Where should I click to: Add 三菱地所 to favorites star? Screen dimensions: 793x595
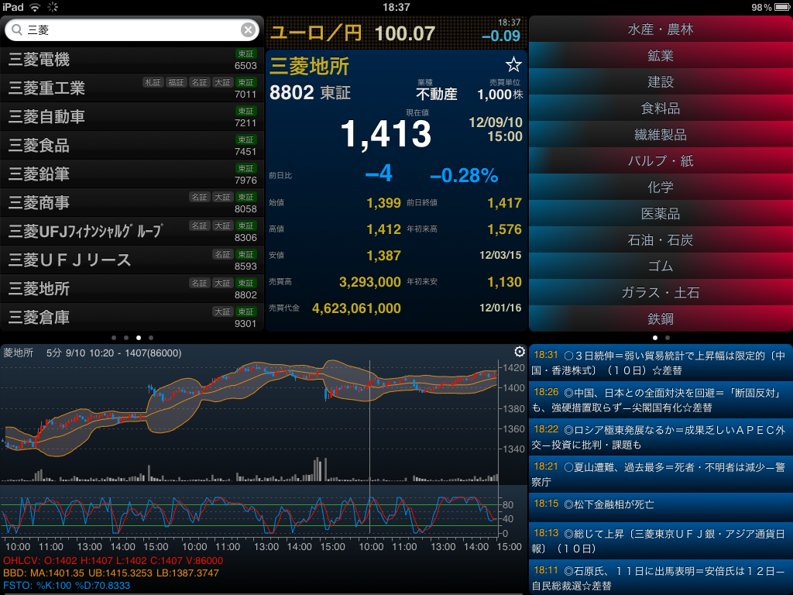tap(513, 65)
